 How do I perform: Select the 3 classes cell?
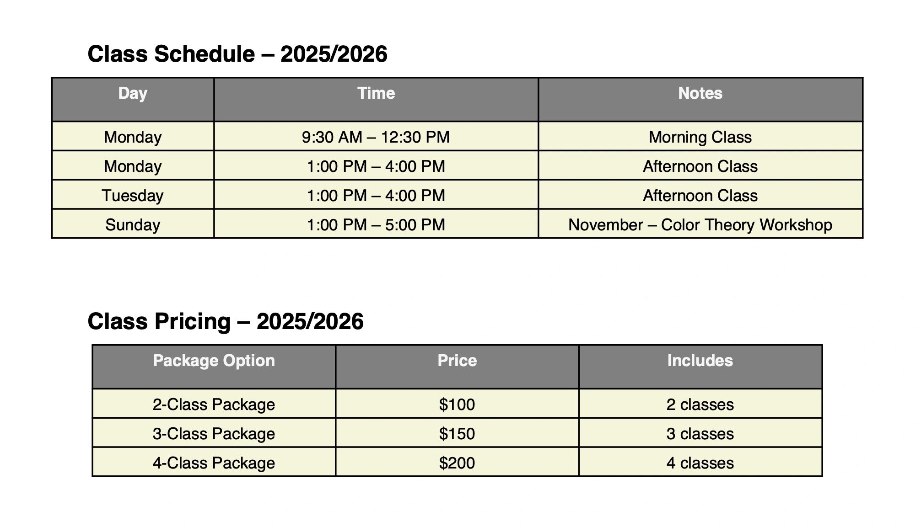[x=700, y=434]
